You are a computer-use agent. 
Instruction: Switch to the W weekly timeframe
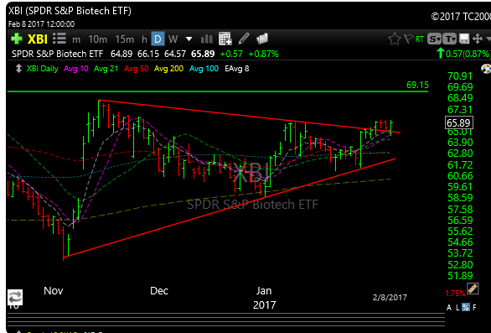click(173, 39)
